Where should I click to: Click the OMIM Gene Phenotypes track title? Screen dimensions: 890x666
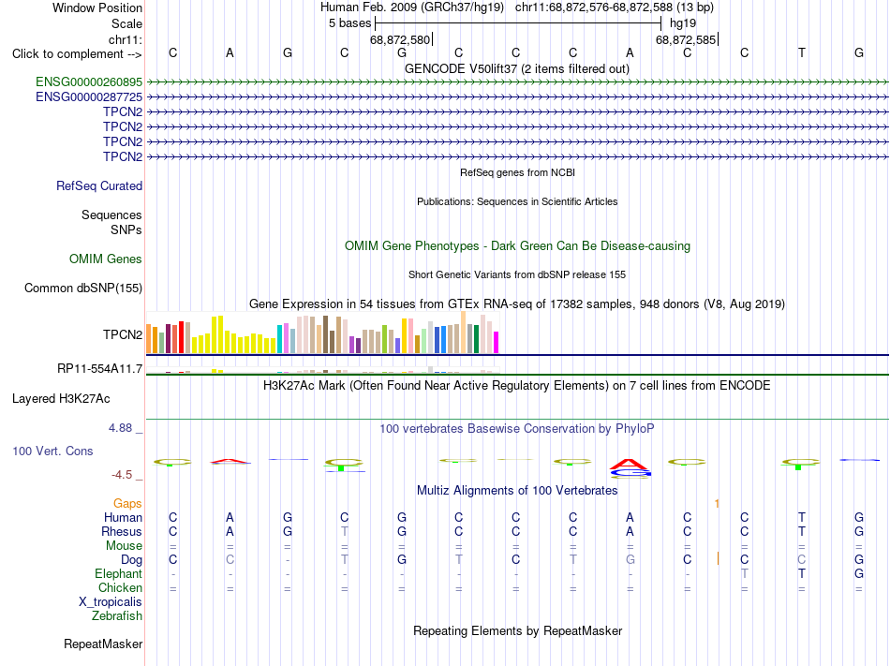517,246
